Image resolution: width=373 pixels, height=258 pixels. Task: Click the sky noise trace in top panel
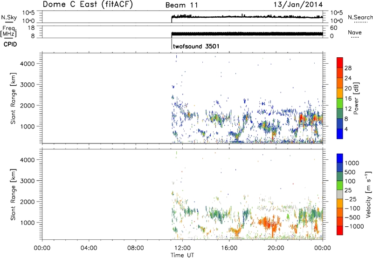(247, 17)
